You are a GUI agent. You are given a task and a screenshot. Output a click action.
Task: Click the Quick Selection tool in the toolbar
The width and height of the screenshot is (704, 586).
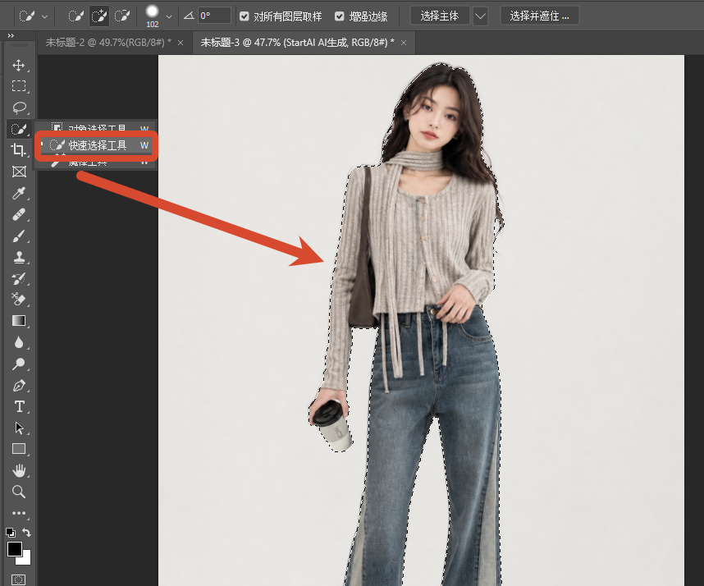pyautogui.click(x=18, y=129)
